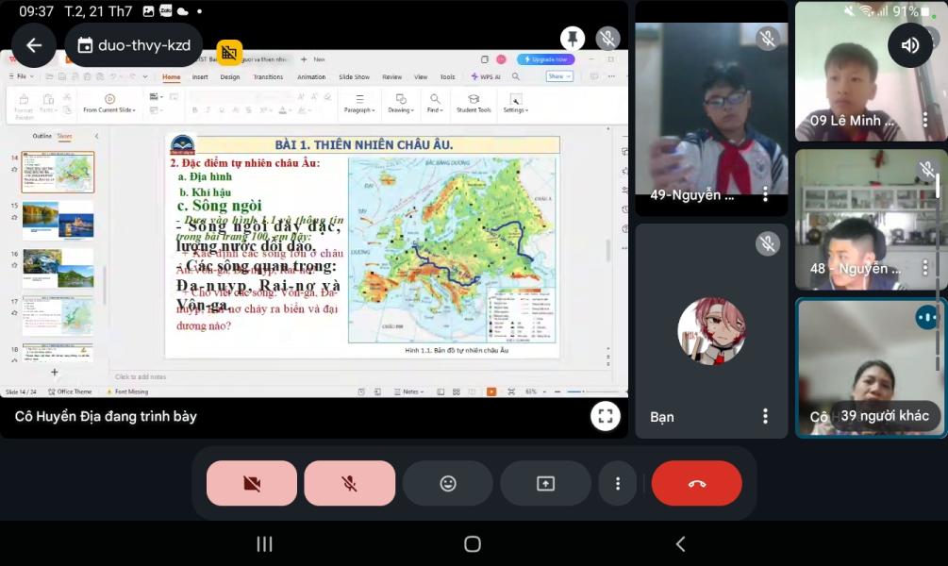
Task: Open meeting code duo-thvy-kzd details
Action: (134, 45)
